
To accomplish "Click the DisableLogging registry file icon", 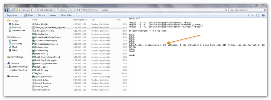I will click(x=33, y=47).
